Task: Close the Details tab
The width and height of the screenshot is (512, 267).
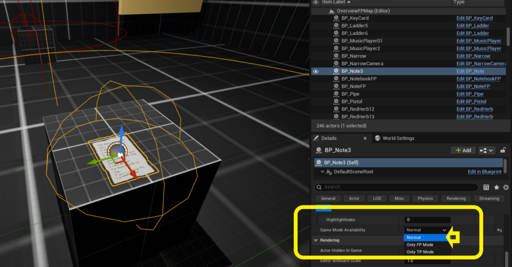Action: 364,138
